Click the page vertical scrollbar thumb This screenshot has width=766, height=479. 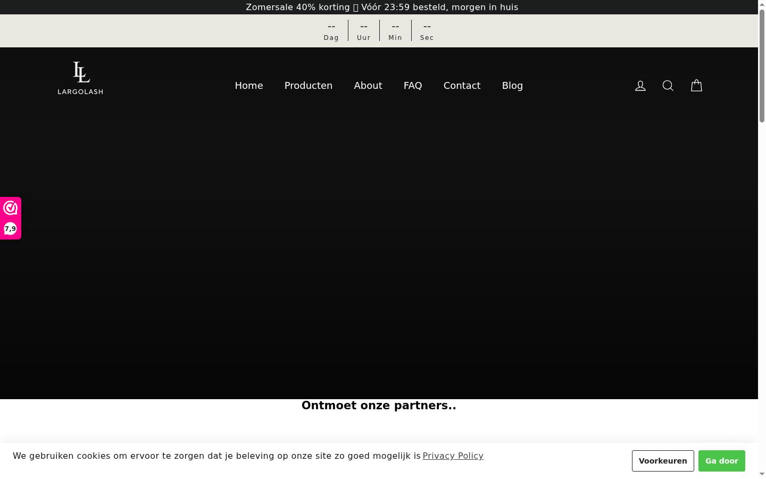click(x=762, y=65)
